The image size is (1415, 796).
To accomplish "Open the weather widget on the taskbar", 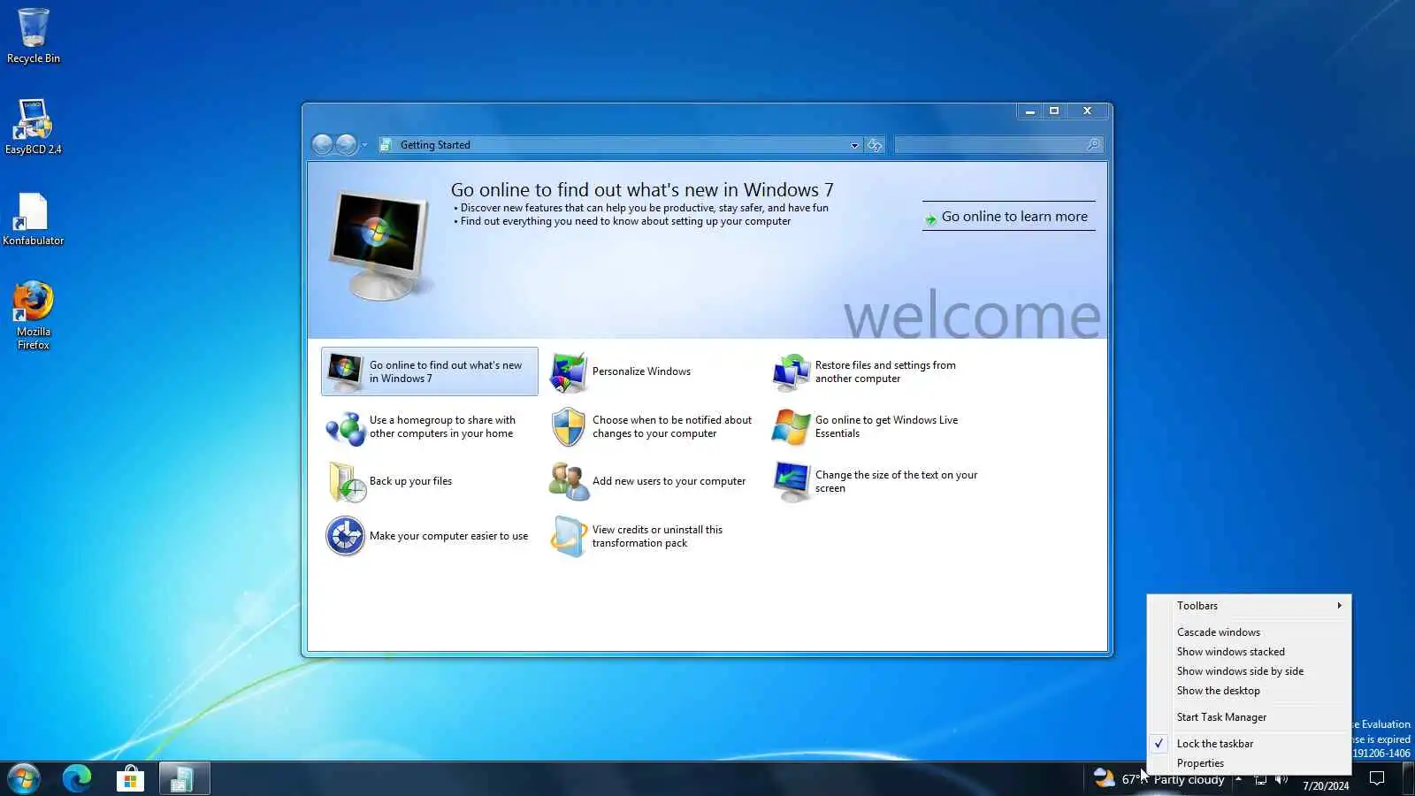I will pyautogui.click(x=1159, y=779).
